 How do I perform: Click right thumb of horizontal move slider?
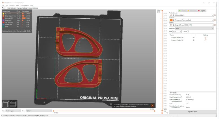pyautogui.click(x=155, y=111)
